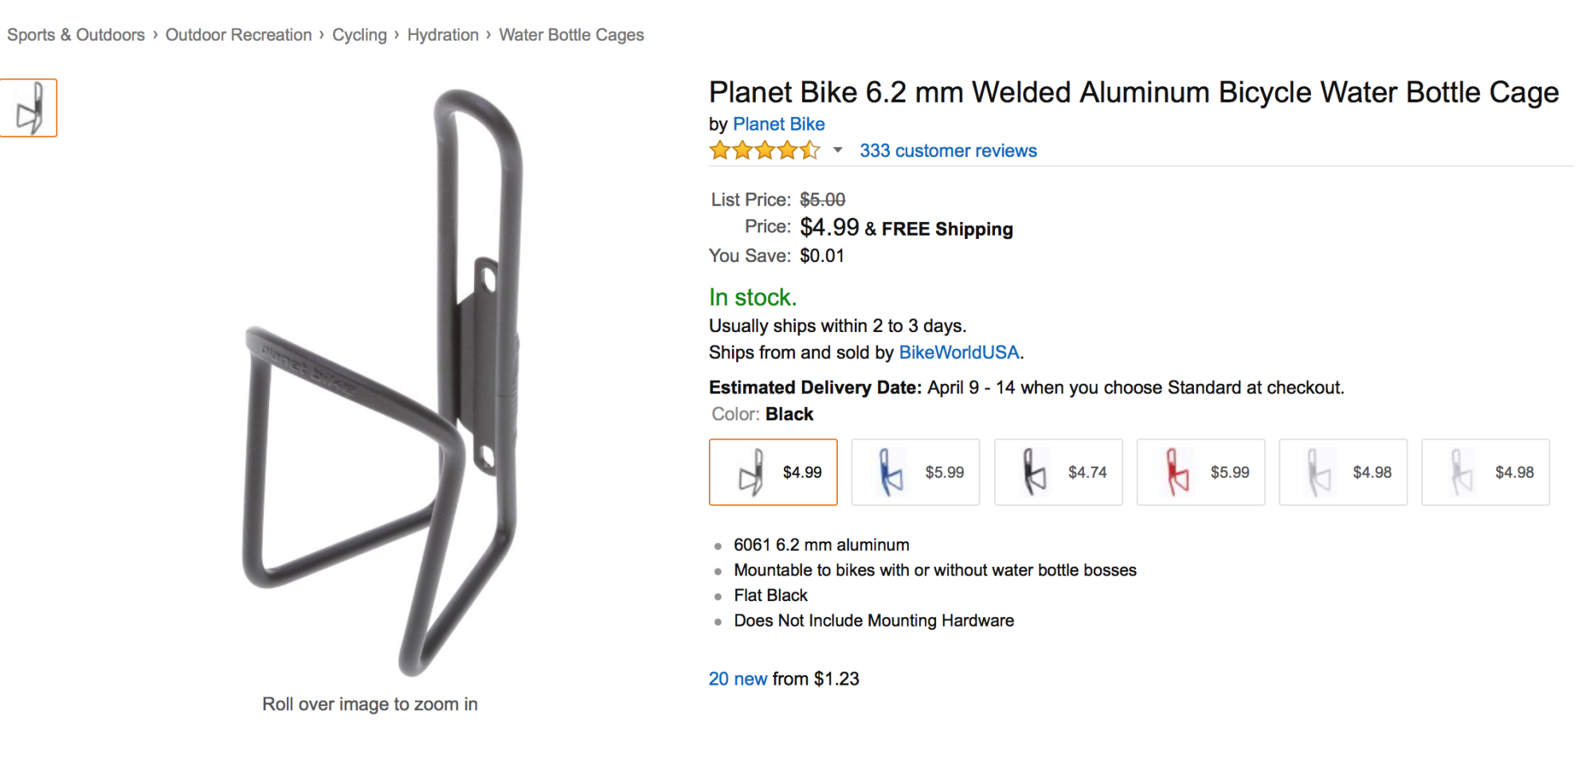
Task: Click the small product thumbnail image
Action: (29, 108)
